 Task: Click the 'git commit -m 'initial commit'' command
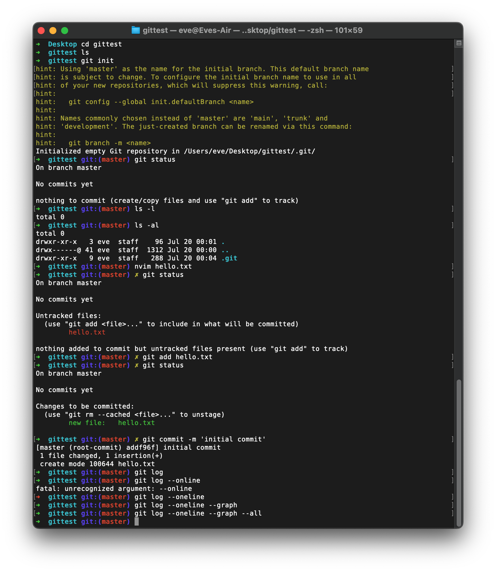204,439
